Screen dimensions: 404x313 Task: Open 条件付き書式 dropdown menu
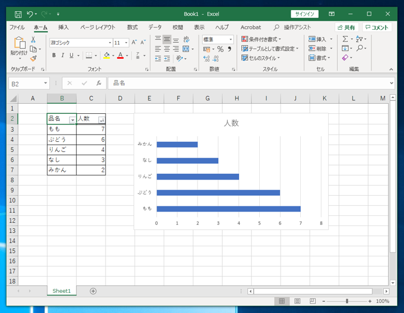pyautogui.click(x=261, y=39)
